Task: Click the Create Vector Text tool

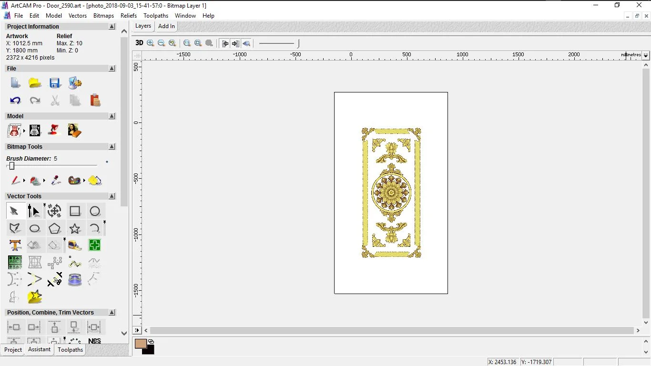Action: pos(15,245)
